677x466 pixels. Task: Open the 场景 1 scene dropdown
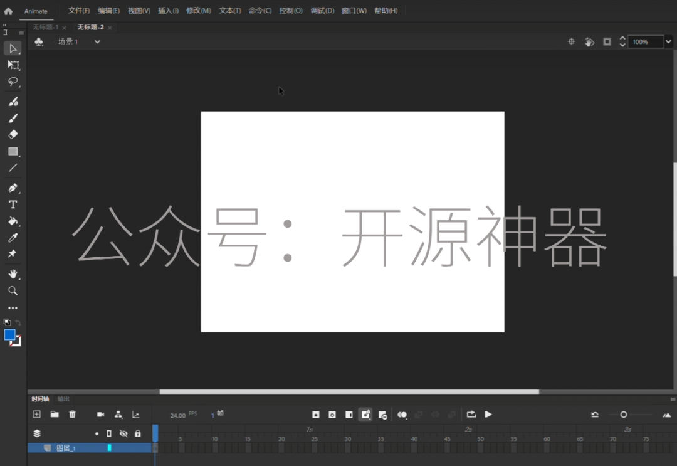pyautogui.click(x=97, y=41)
